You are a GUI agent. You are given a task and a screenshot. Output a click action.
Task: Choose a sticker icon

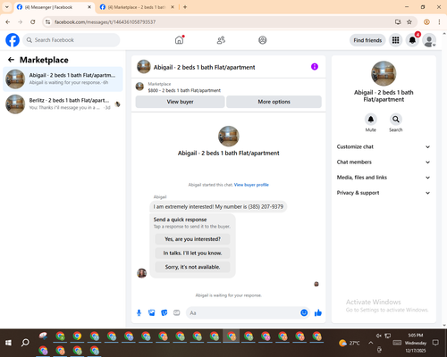[164, 312]
